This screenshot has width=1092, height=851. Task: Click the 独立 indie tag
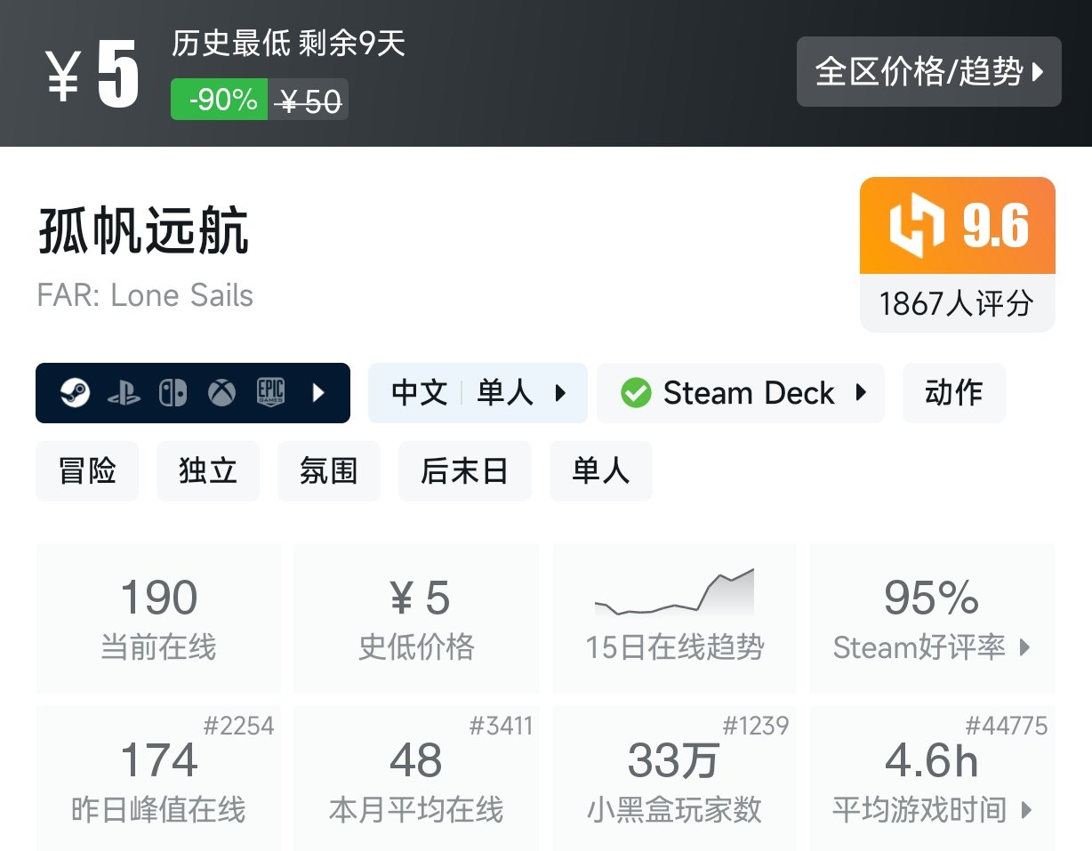click(207, 471)
